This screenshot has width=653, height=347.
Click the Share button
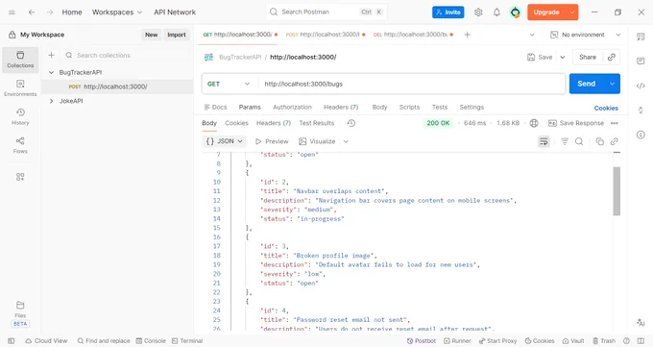tap(588, 57)
